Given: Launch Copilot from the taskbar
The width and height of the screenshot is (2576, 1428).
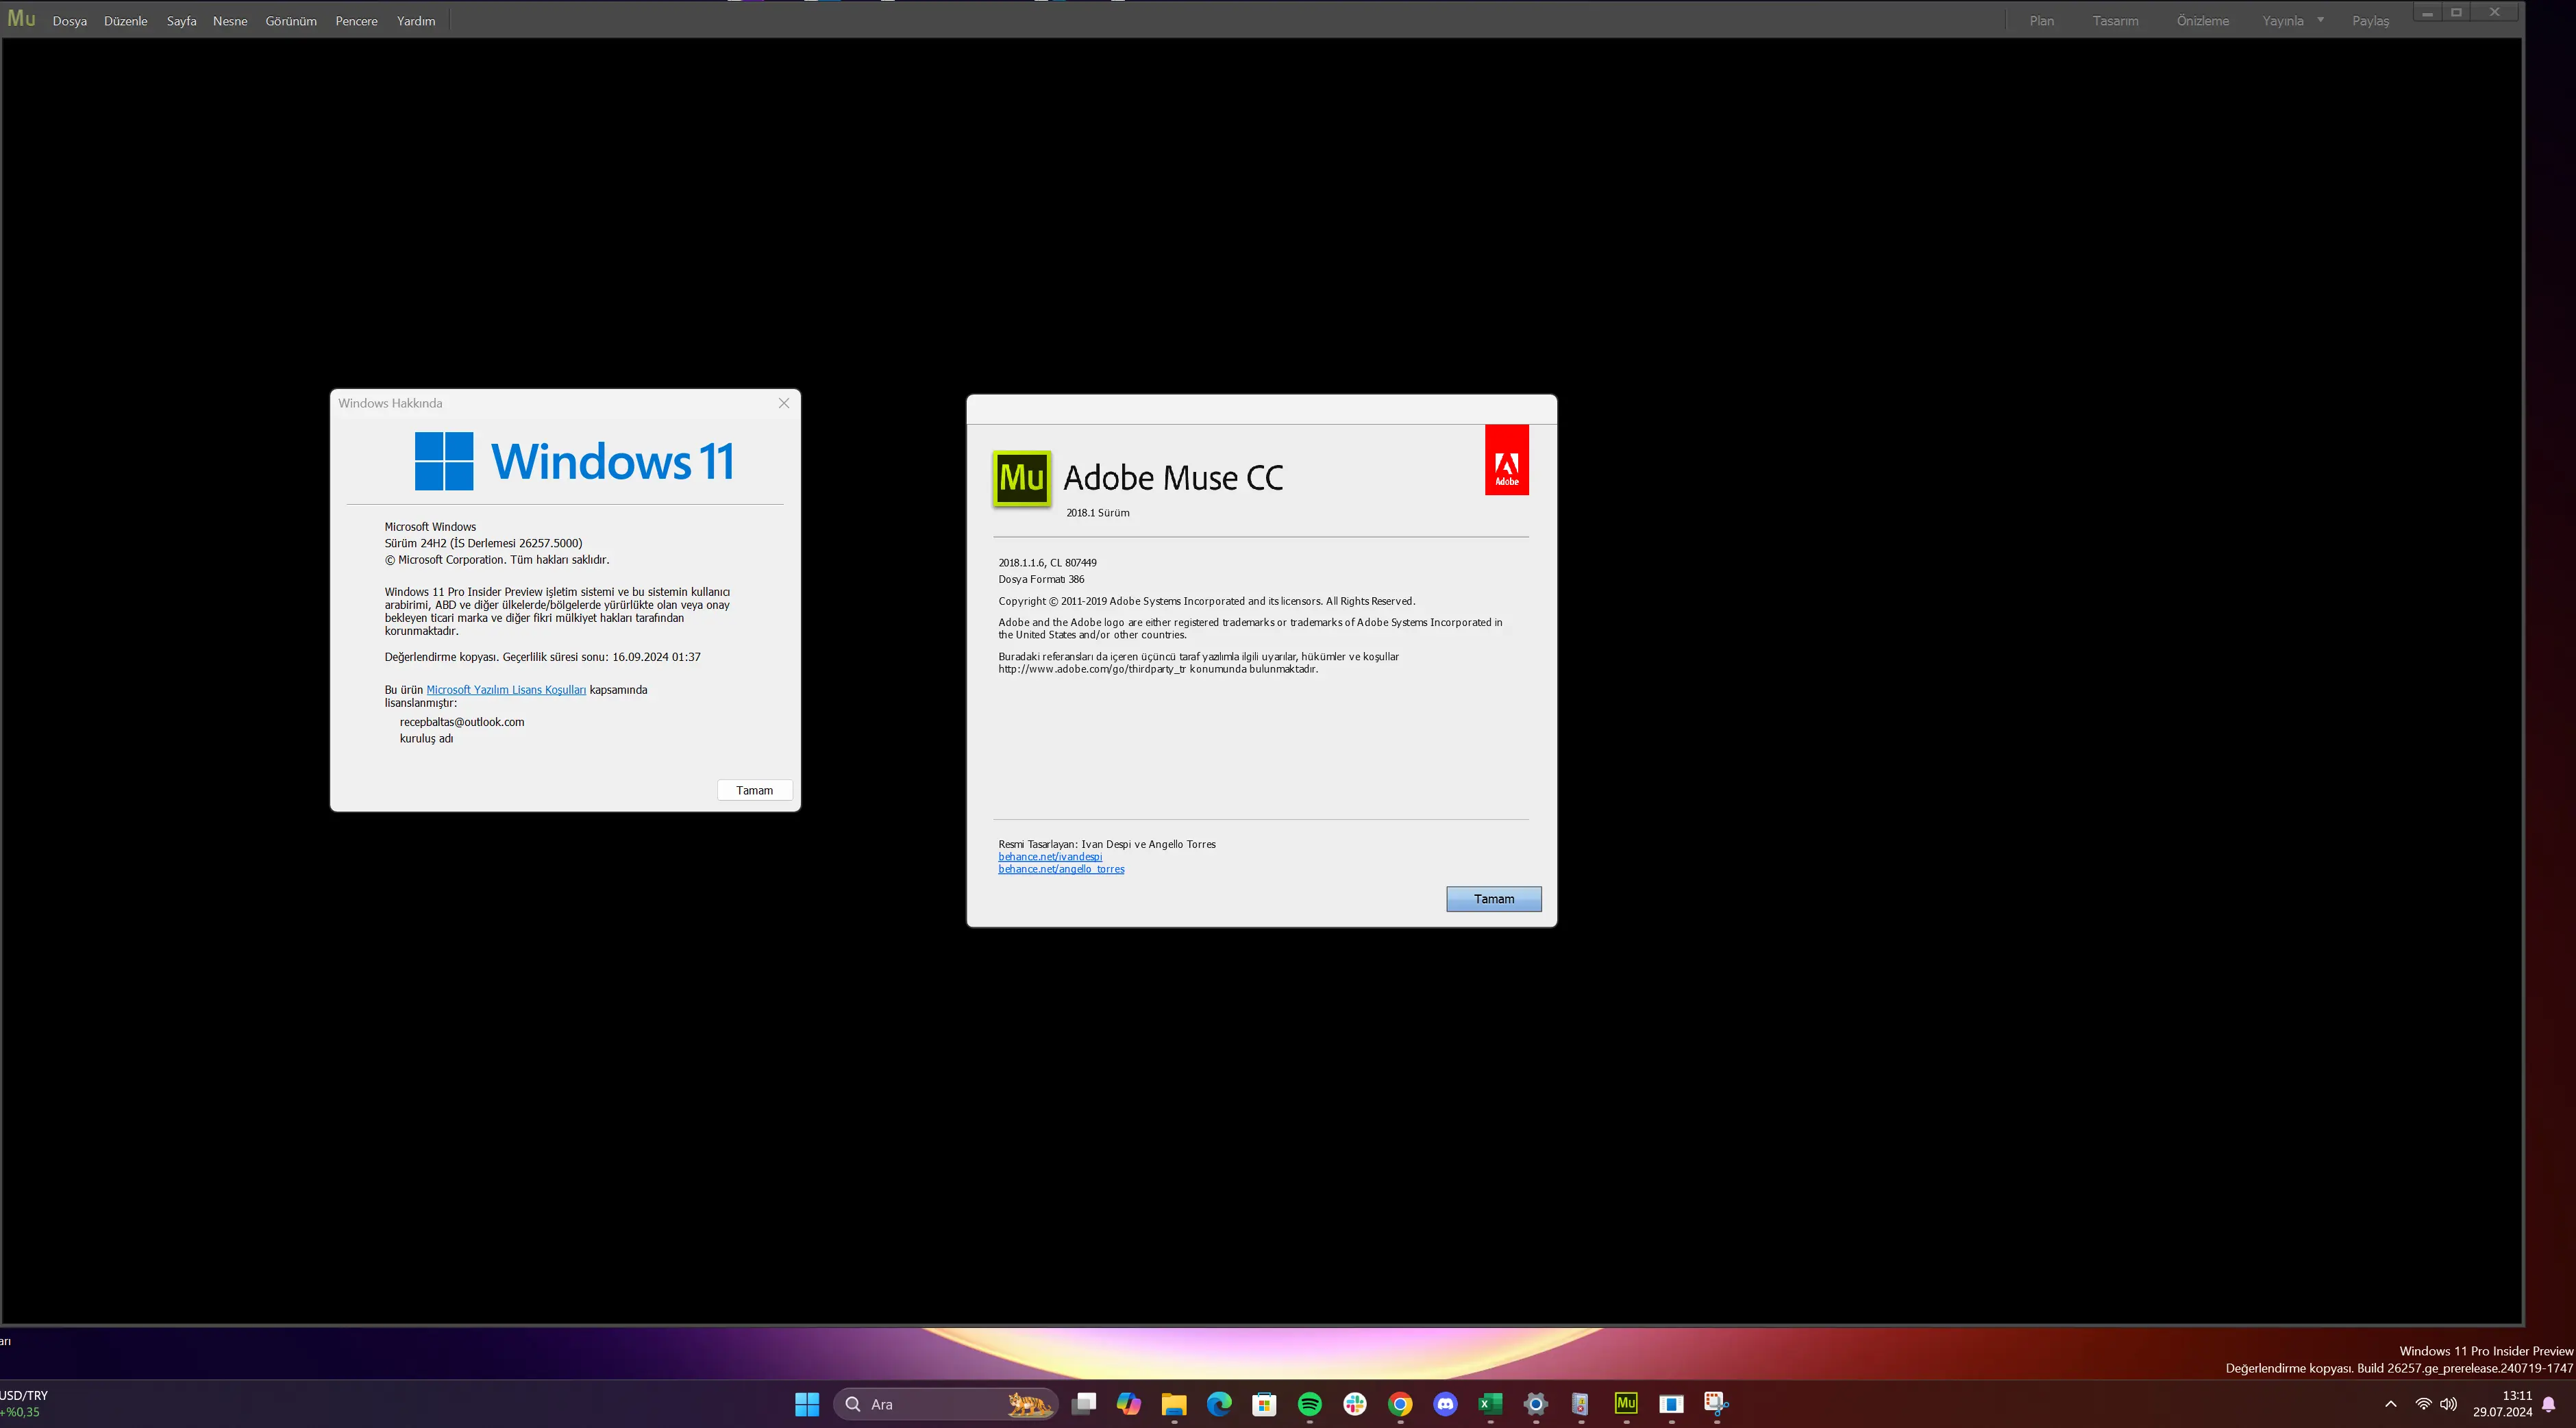Looking at the screenshot, I should coord(1129,1404).
